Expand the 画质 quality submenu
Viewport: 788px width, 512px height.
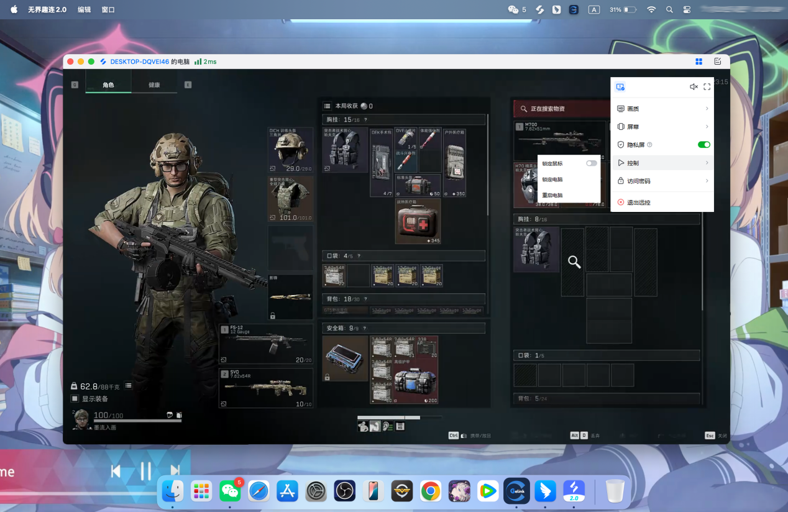662,109
